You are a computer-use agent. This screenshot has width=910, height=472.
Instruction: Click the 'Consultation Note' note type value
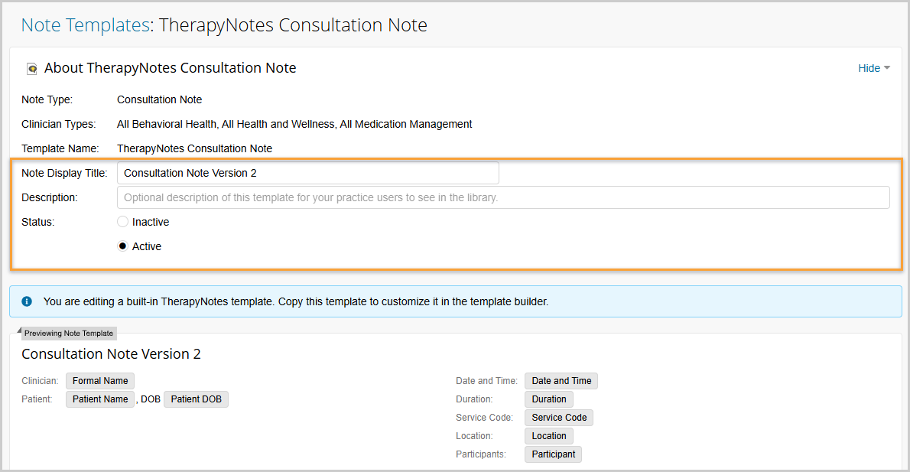160,100
